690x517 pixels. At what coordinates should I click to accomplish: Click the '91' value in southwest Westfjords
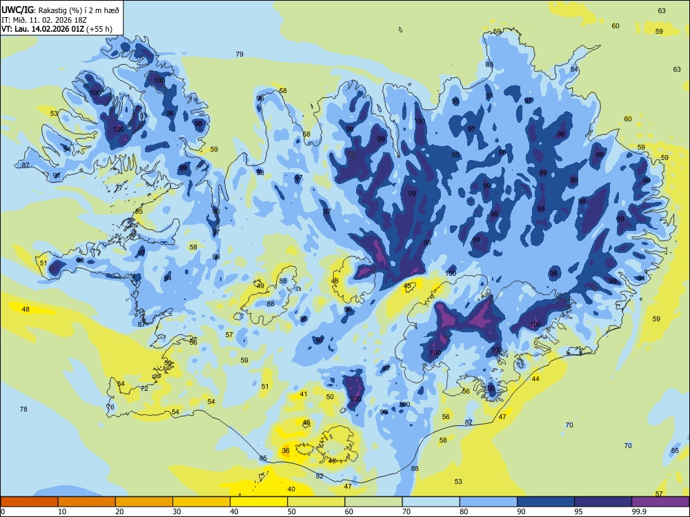(x=57, y=175)
